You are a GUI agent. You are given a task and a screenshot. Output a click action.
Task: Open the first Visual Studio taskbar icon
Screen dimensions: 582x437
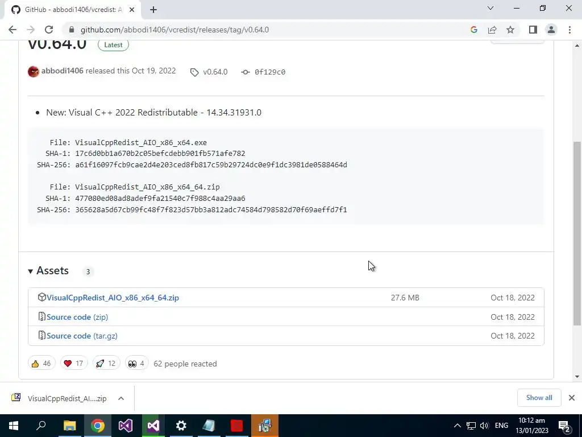[125, 426]
